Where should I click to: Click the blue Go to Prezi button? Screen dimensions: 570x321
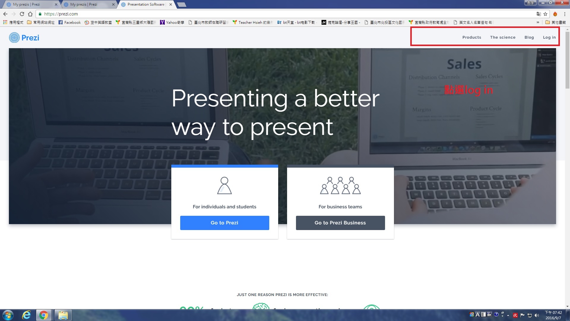tap(224, 223)
